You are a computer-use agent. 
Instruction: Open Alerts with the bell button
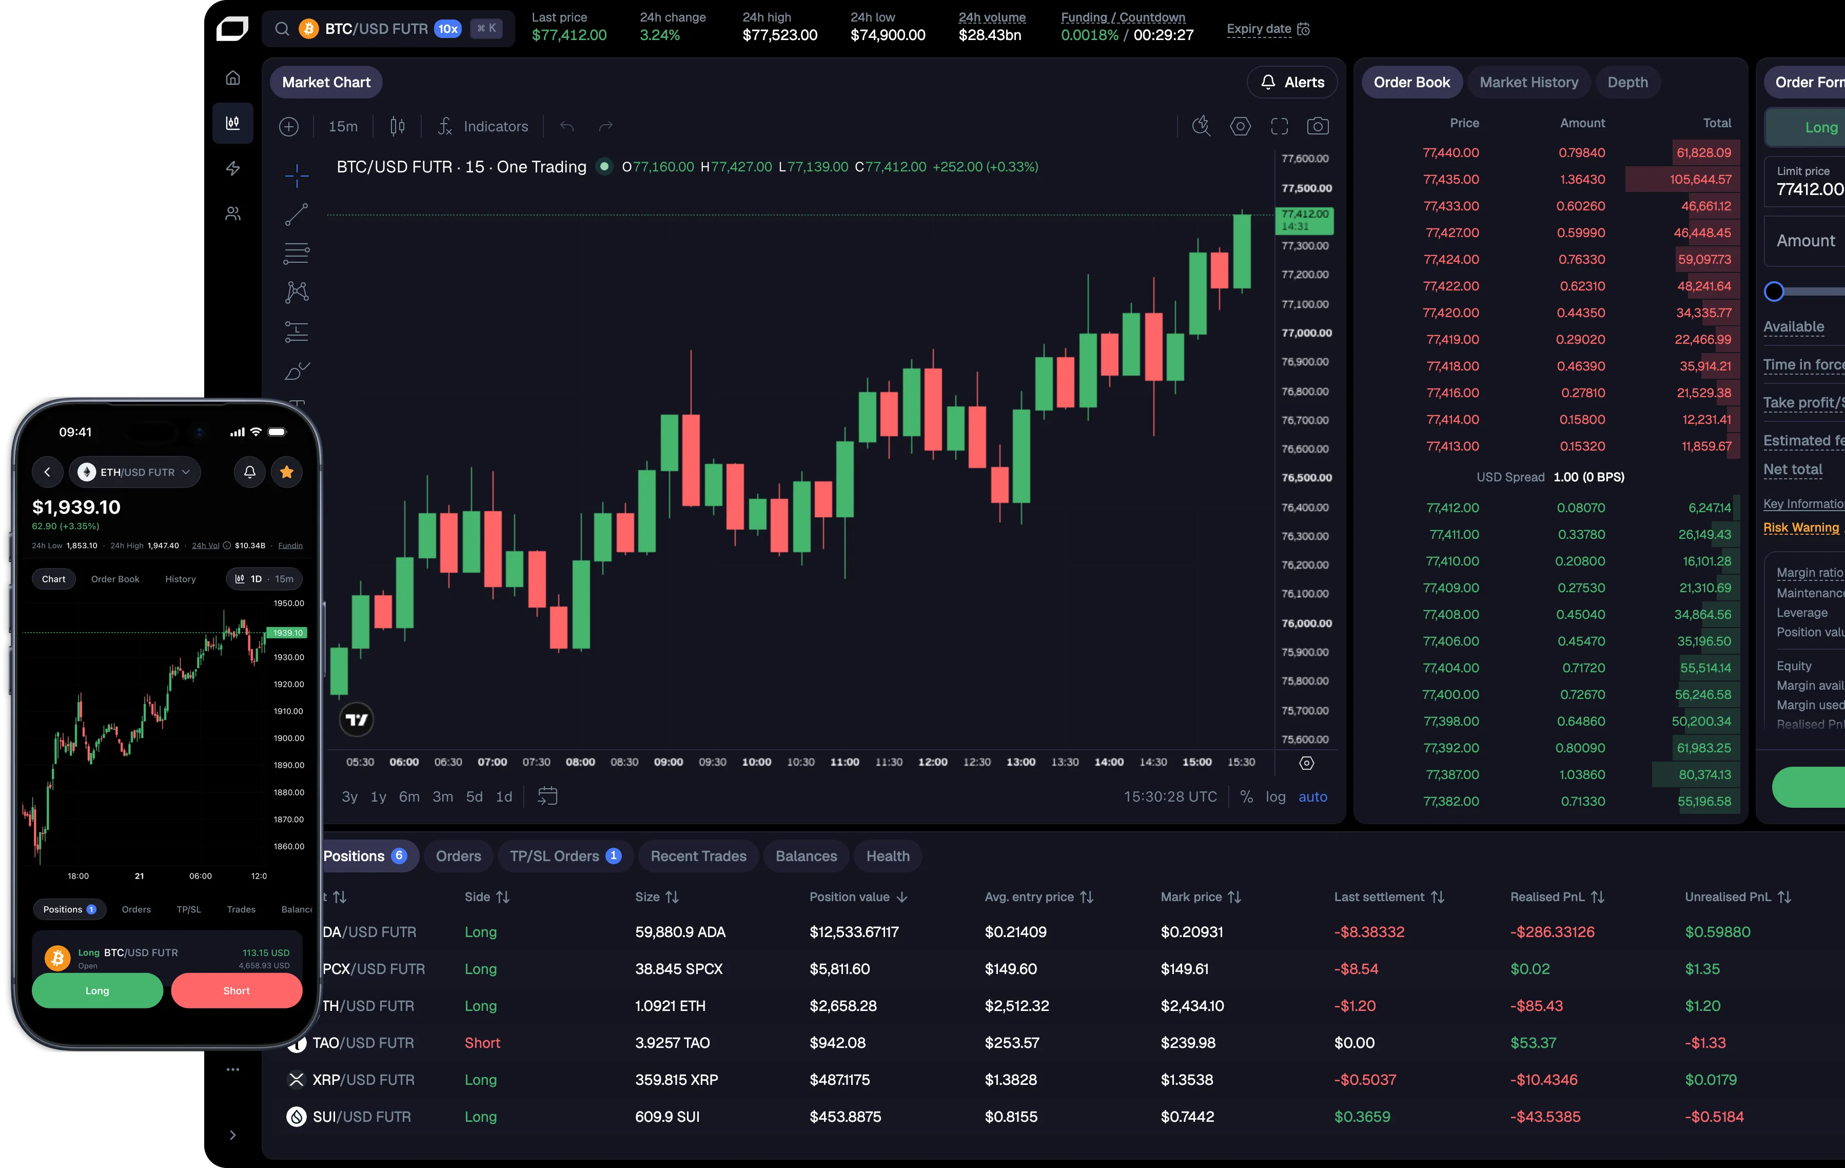pyautogui.click(x=1292, y=82)
